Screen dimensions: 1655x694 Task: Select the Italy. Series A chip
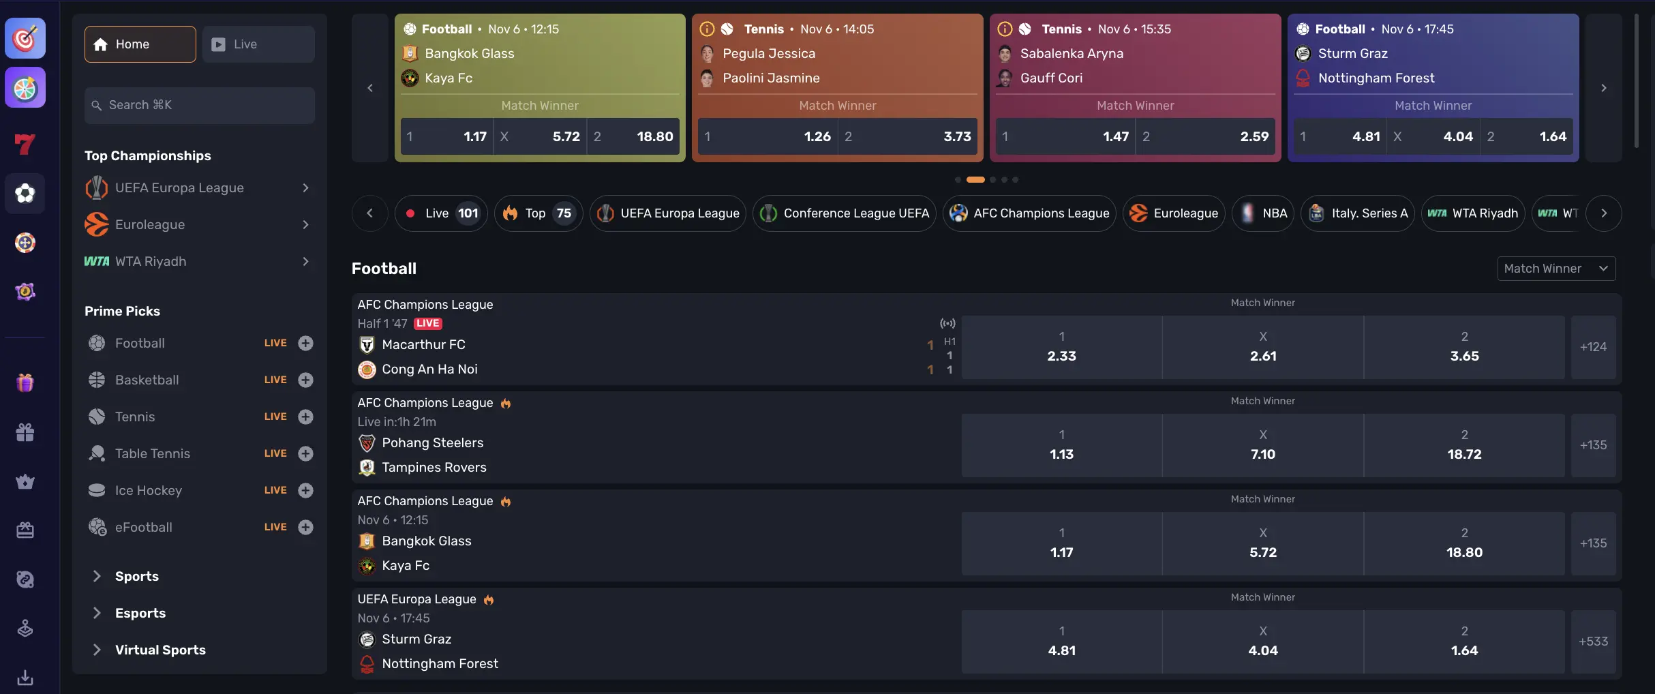1358,213
